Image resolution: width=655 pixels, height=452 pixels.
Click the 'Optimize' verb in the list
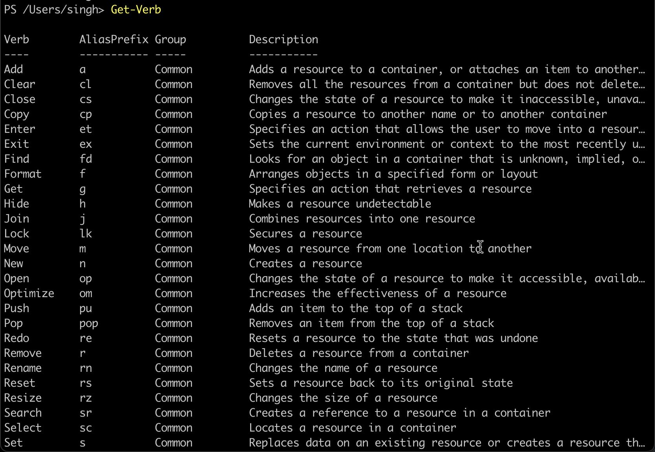29,294
